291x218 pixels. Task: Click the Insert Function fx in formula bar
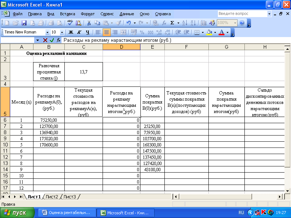click(59, 40)
